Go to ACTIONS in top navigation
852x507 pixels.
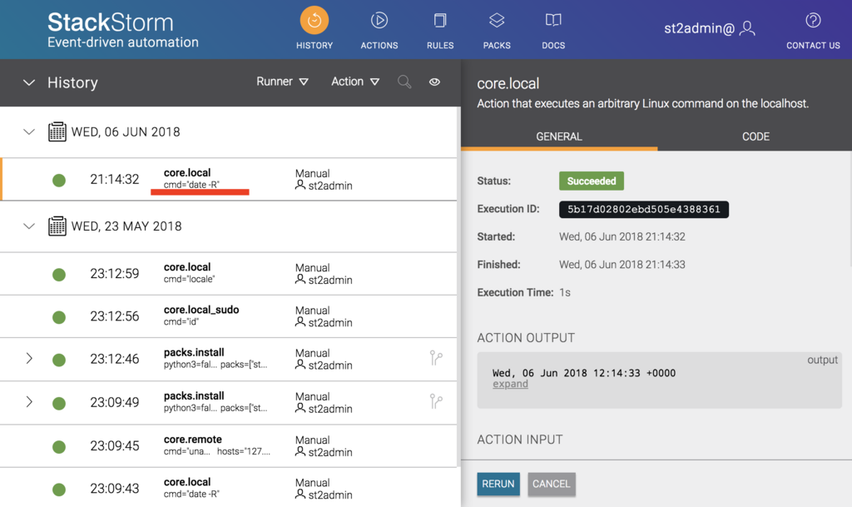click(379, 46)
